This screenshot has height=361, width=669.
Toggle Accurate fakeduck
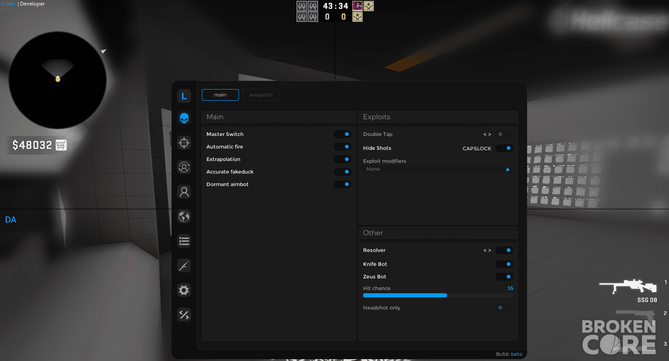343,172
